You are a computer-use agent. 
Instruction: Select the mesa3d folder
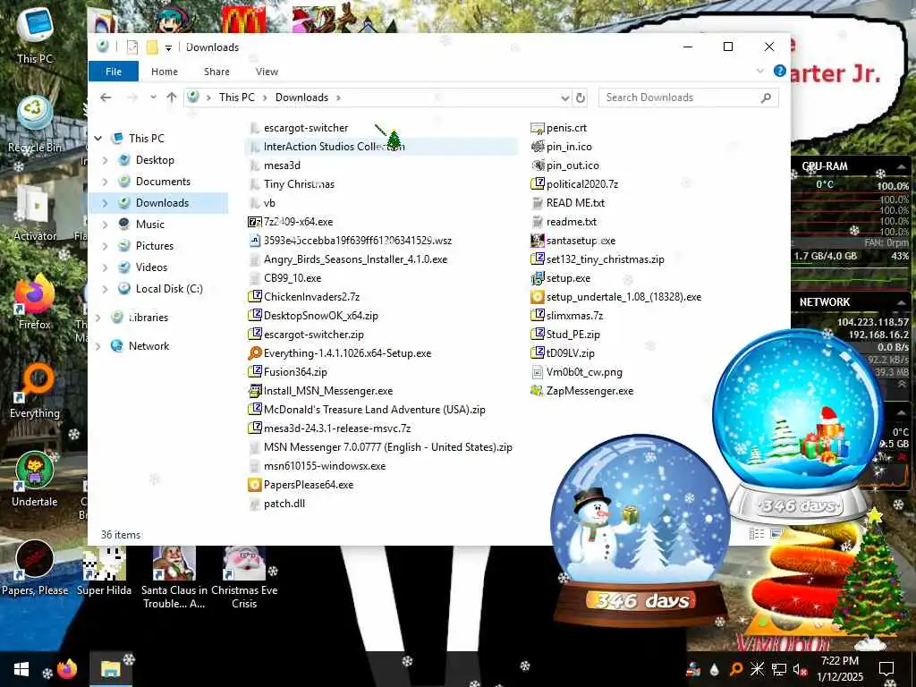[x=282, y=165]
